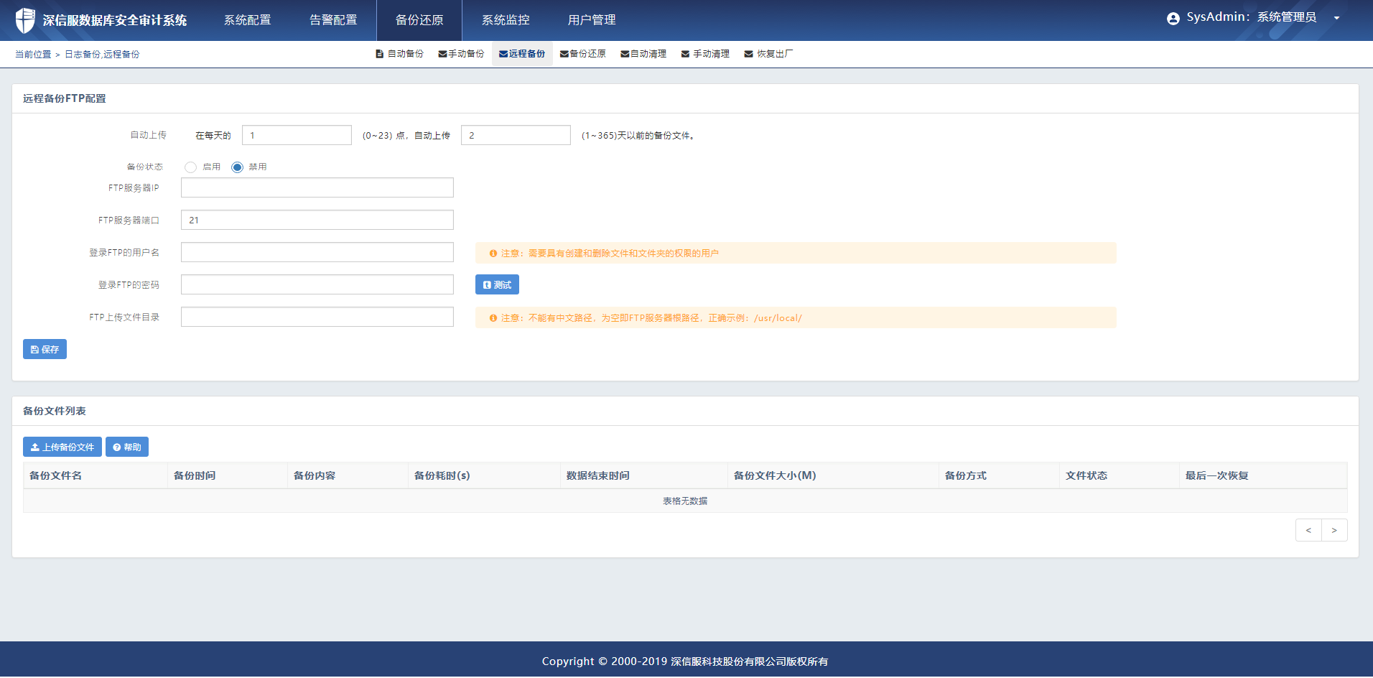1373x678 pixels.
Task: Click the FTP服务器IP input field
Action: tap(317, 188)
